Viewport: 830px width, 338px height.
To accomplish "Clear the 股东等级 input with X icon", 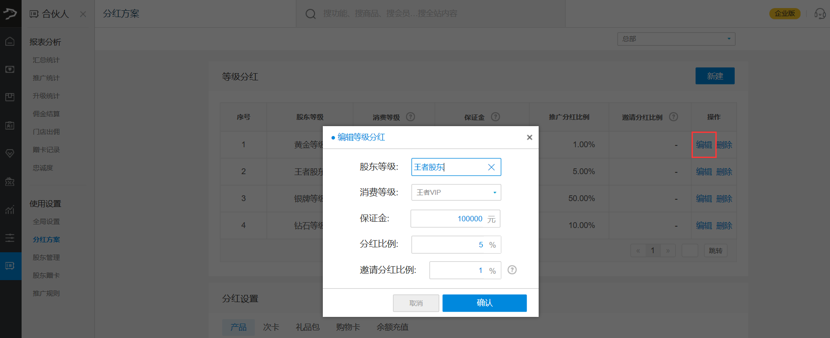I will [491, 167].
